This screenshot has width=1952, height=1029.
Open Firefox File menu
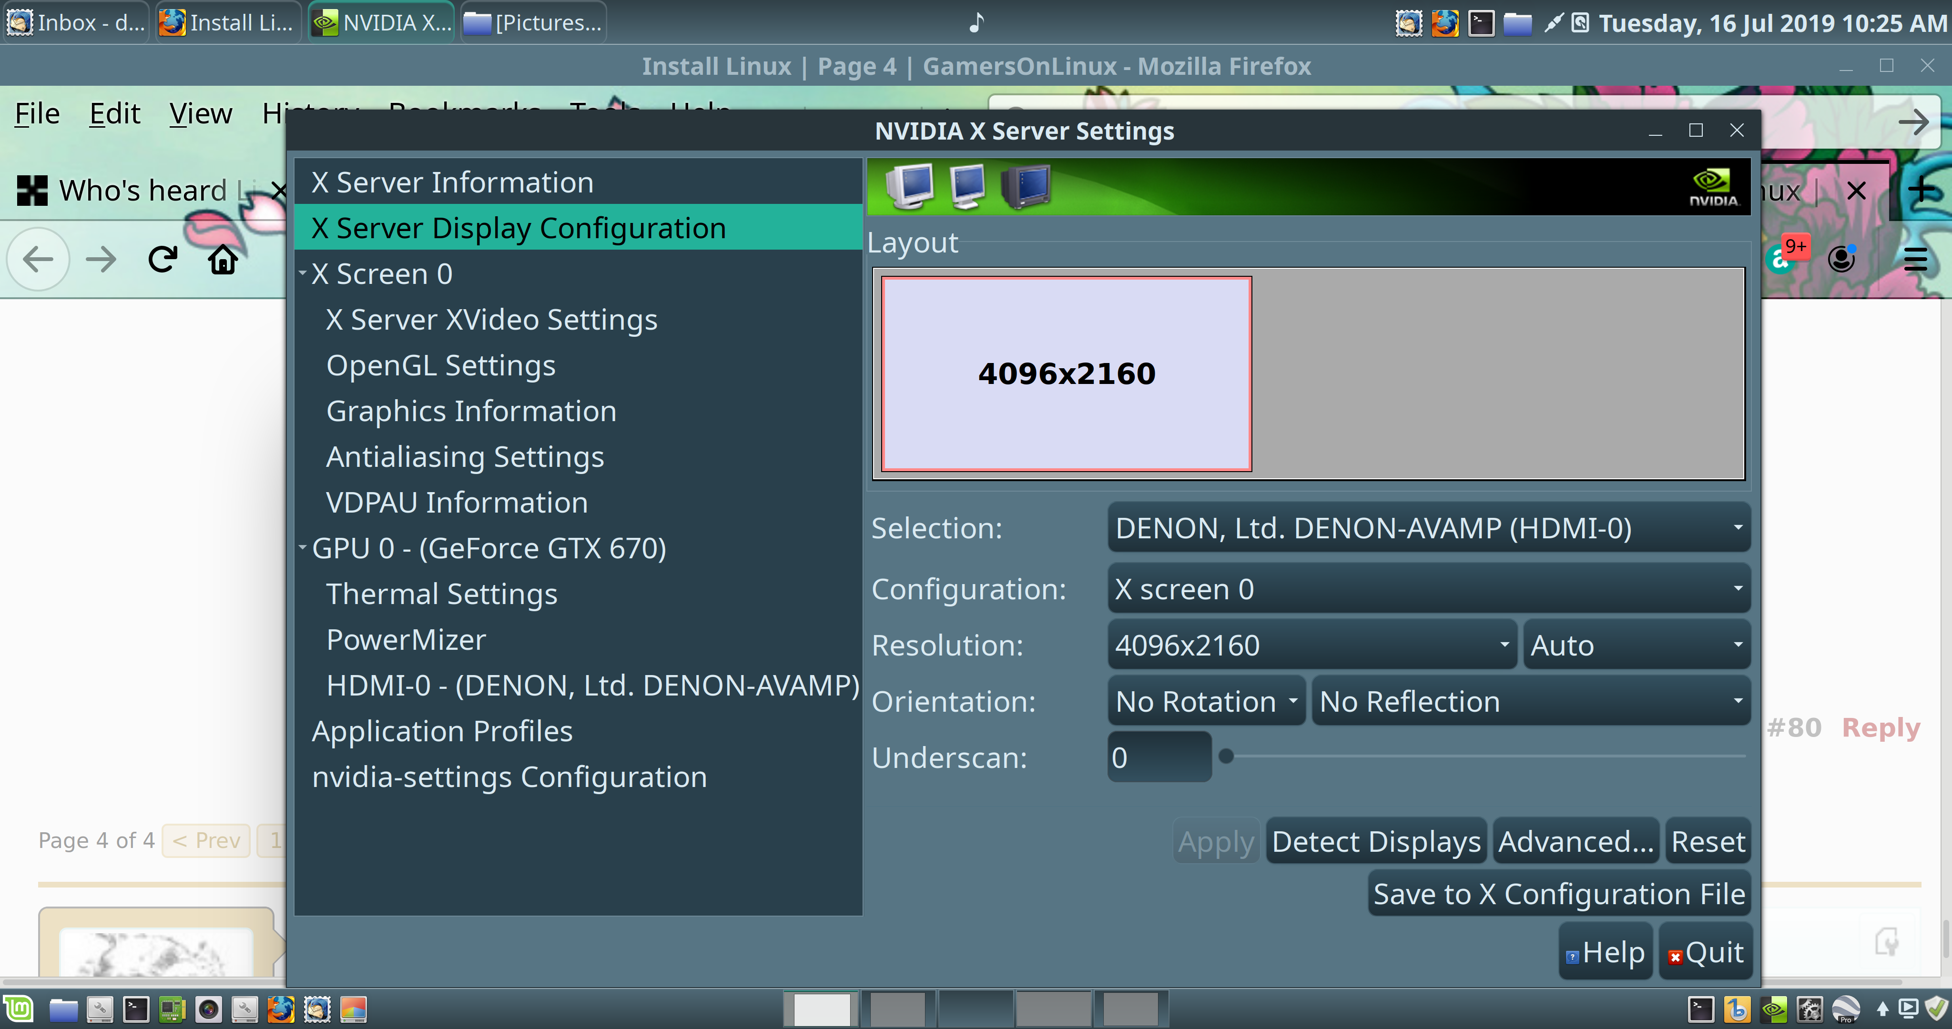[37, 114]
